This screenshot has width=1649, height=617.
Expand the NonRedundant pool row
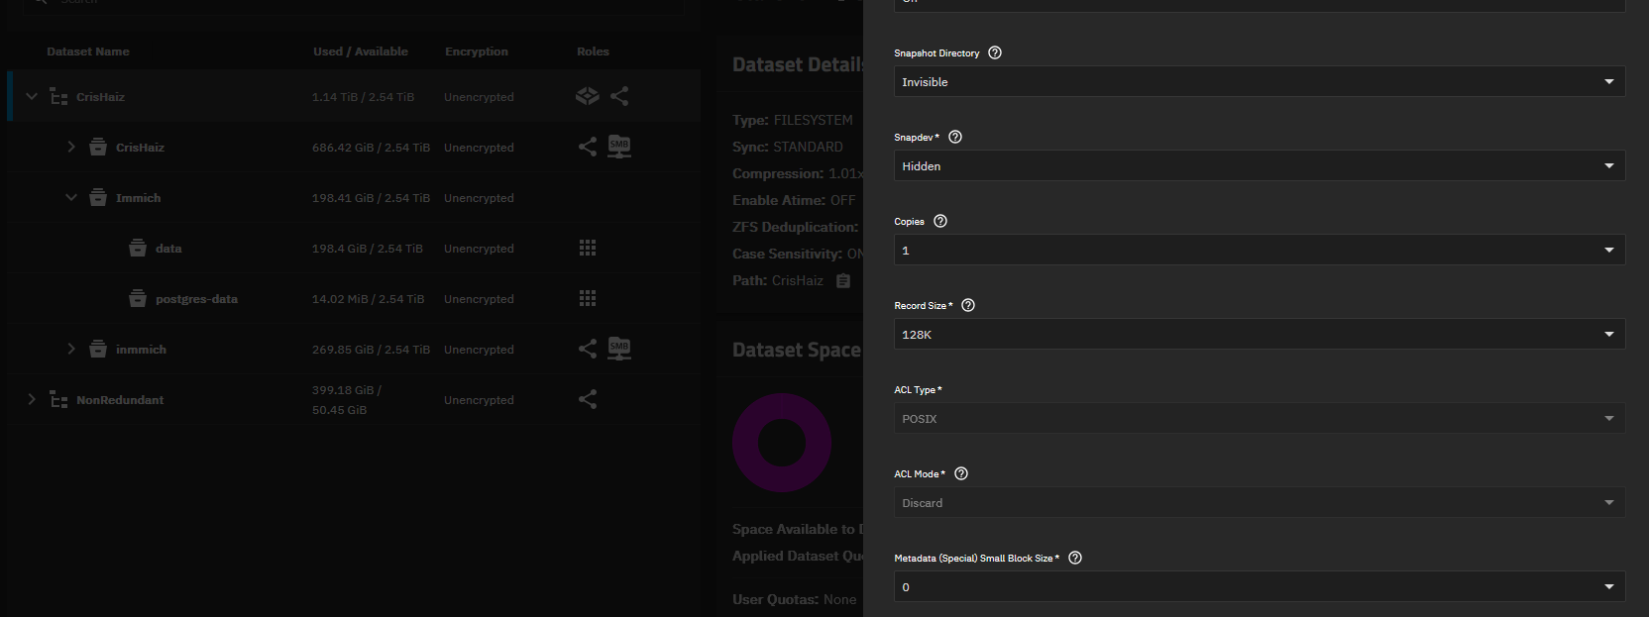click(x=32, y=399)
